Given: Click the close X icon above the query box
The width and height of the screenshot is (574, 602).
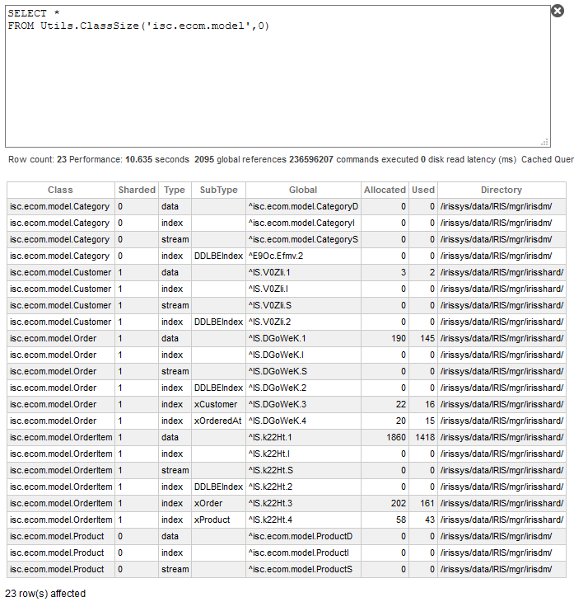Looking at the screenshot, I should pos(558,11).
